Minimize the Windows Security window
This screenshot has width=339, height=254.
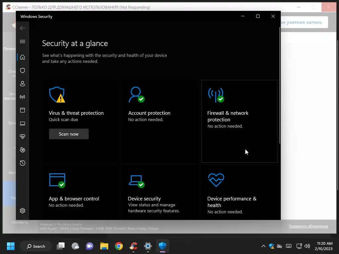(x=243, y=16)
